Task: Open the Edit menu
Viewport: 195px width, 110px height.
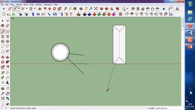Action: click(7, 5)
